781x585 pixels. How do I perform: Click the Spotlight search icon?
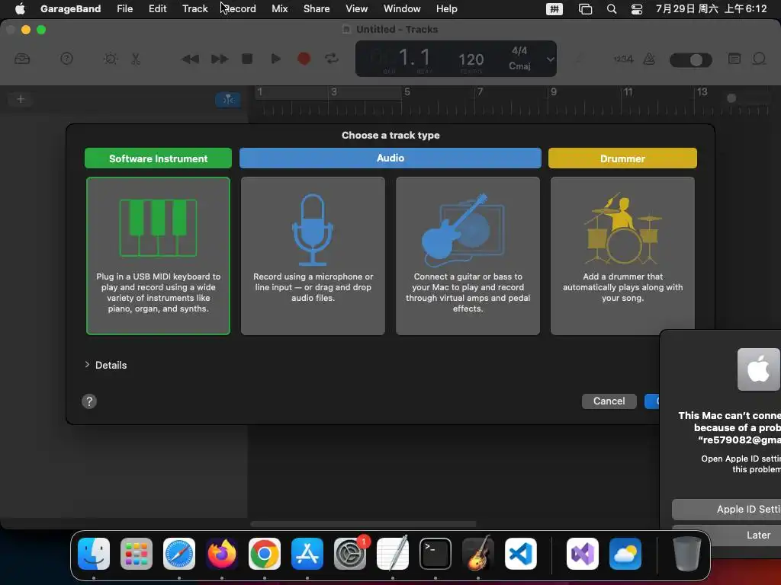612,9
